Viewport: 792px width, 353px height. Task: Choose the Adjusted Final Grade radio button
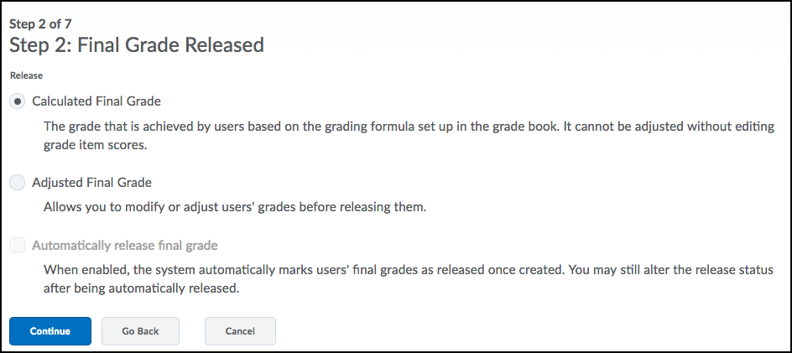pos(17,182)
